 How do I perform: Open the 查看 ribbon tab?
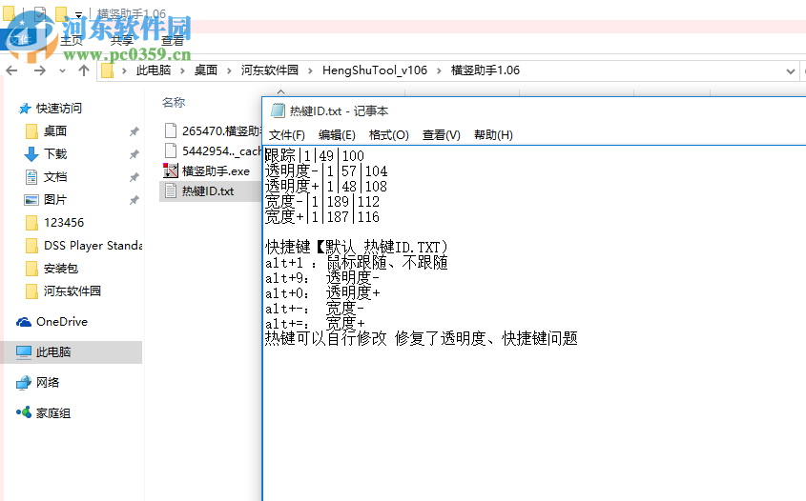(173, 41)
